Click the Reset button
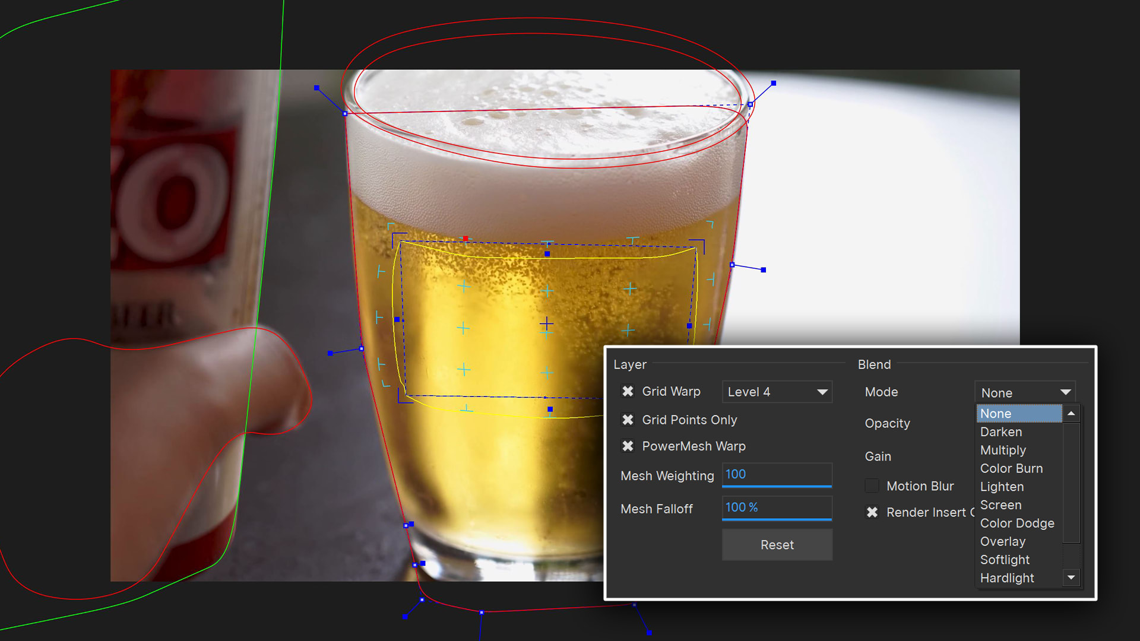1140x641 pixels. (777, 544)
